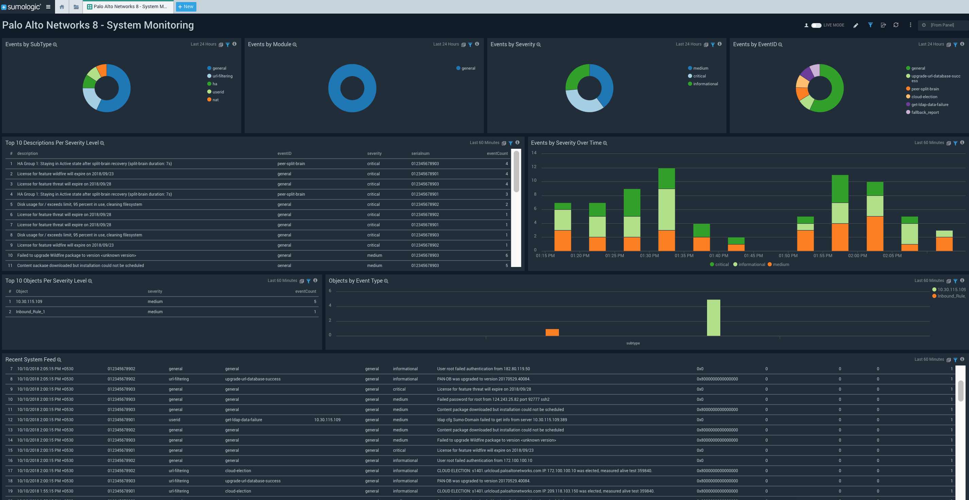Toggle critical legend in Events by Severity donut

[x=697, y=76]
